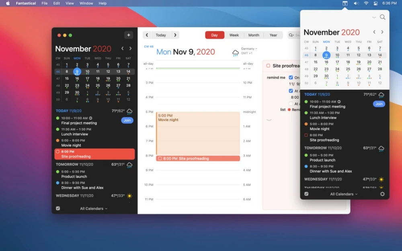Viewport: 402px width, 251px height.
Task: Go to the previous month in the mini window
Action: pos(374,32)
